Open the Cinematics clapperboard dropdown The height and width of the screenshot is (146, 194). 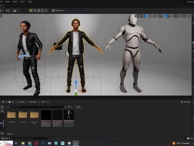click(x=16, y=11)
